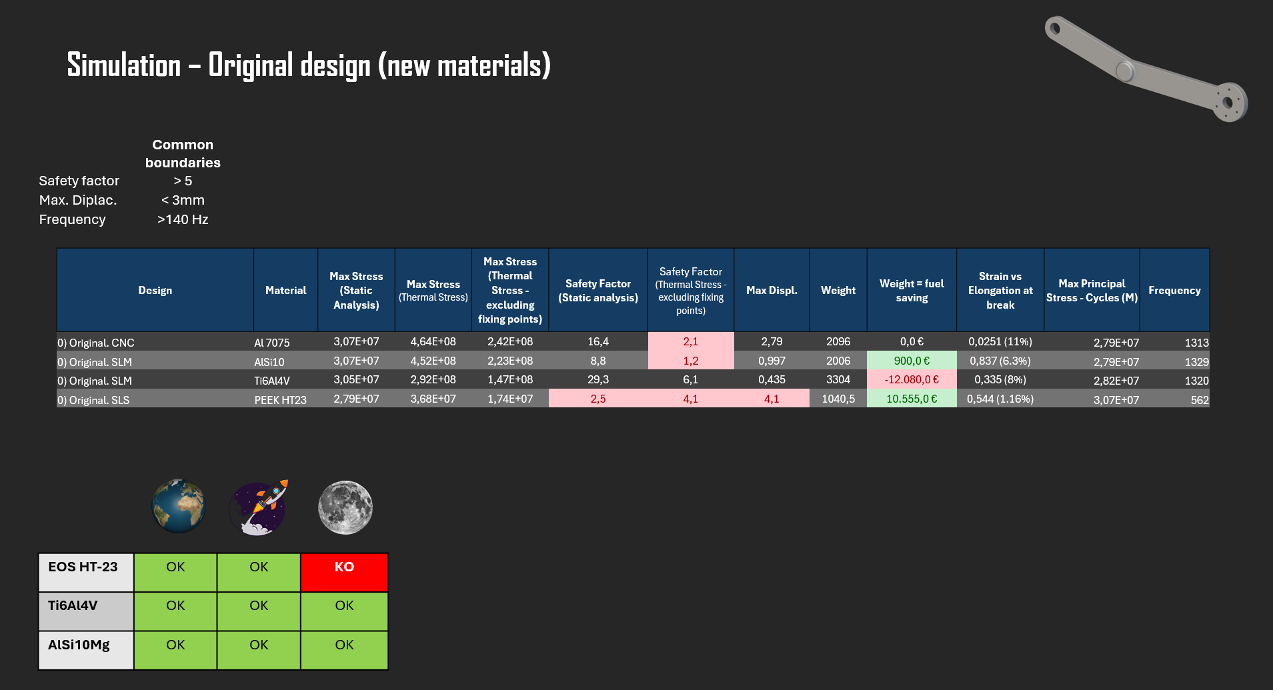Click the Material column header
Screen dimensions: 1273x690
point(285,290)
